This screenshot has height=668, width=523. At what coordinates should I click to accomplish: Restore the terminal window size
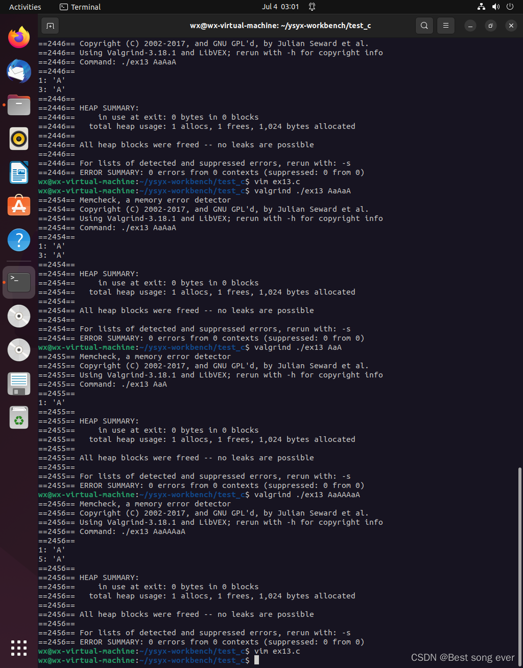tap(490, 26)
